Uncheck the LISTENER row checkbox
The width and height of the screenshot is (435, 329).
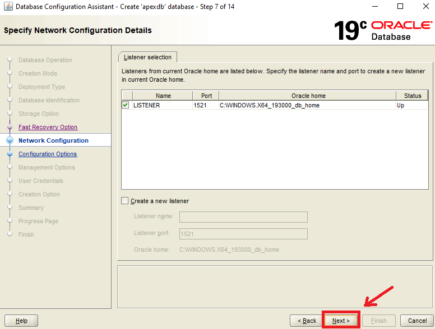coord(126,105)
